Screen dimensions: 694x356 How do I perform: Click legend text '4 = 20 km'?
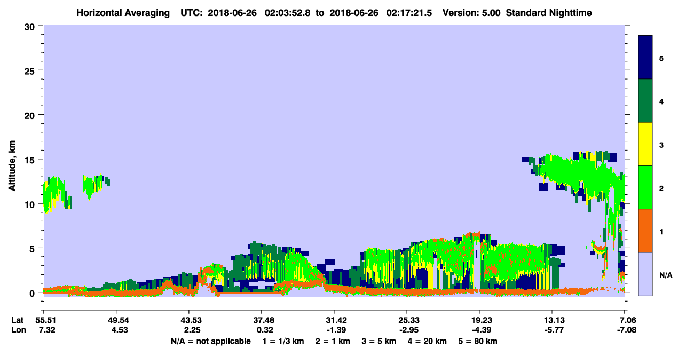(x=428, y=341)
